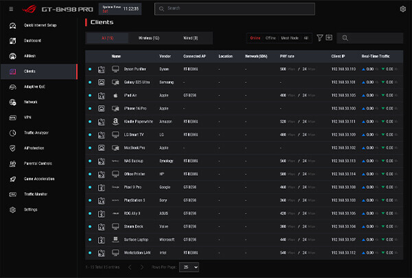This screenshot has height=278, width=412.
Task: Click the iPhone 16 Pro client name
Action: [x=135, y=108]
